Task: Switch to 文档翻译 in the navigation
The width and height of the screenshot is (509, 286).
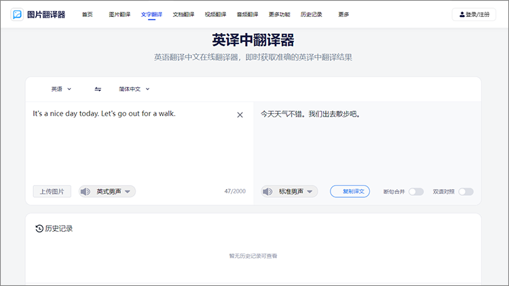Action: coord(183,14)
